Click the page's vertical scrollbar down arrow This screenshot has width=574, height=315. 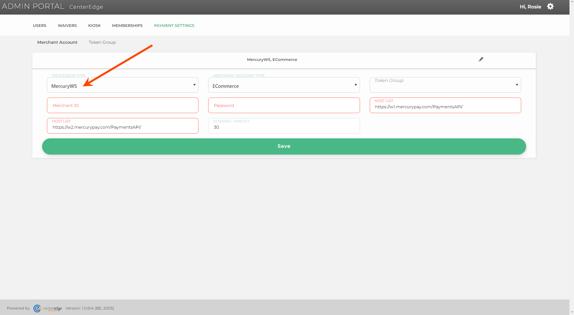(x=572, y=312)
